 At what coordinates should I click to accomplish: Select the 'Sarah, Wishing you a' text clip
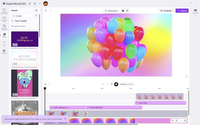[68, 108]
